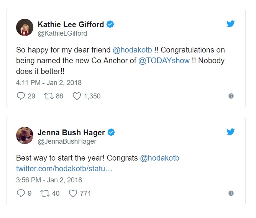
Task: Open info icon on Jenna's tweet
Action: (231, 193)
